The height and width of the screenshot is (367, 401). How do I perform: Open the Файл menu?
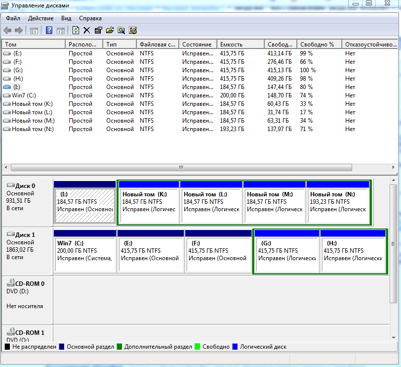(x=13, y=18)
